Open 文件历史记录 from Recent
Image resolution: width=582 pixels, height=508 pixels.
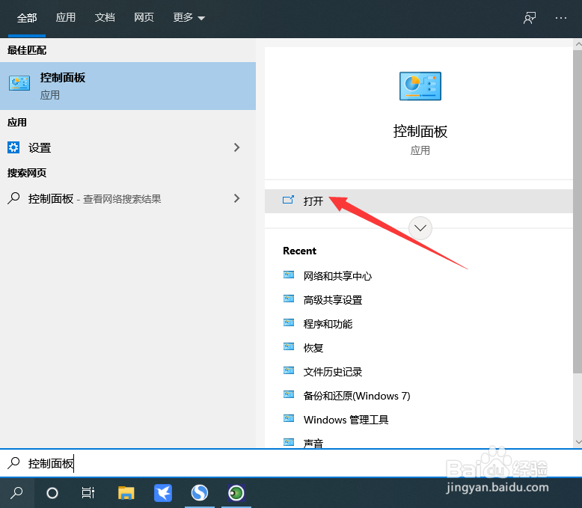333,372
